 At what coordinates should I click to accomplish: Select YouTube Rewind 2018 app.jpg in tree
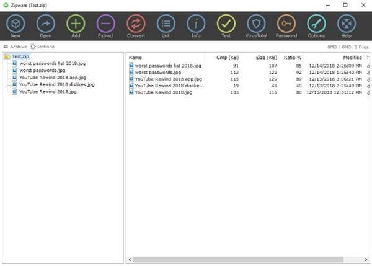click(x=53, y=78)
